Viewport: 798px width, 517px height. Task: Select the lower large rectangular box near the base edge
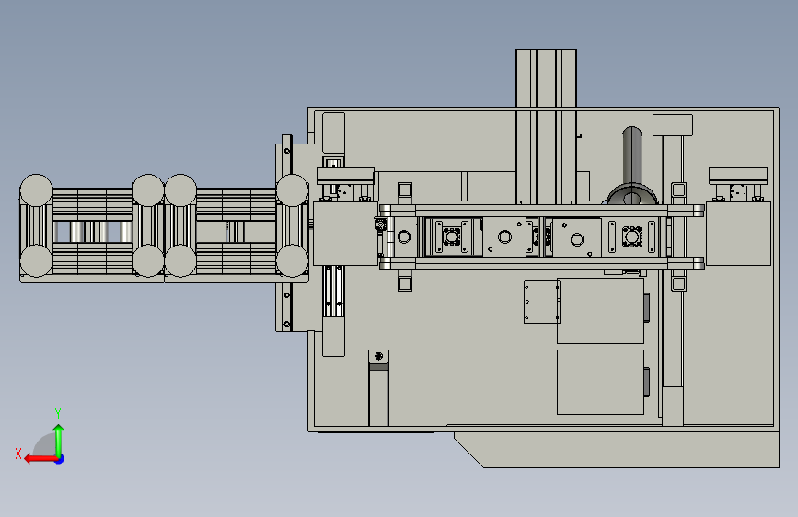(600, 382)
